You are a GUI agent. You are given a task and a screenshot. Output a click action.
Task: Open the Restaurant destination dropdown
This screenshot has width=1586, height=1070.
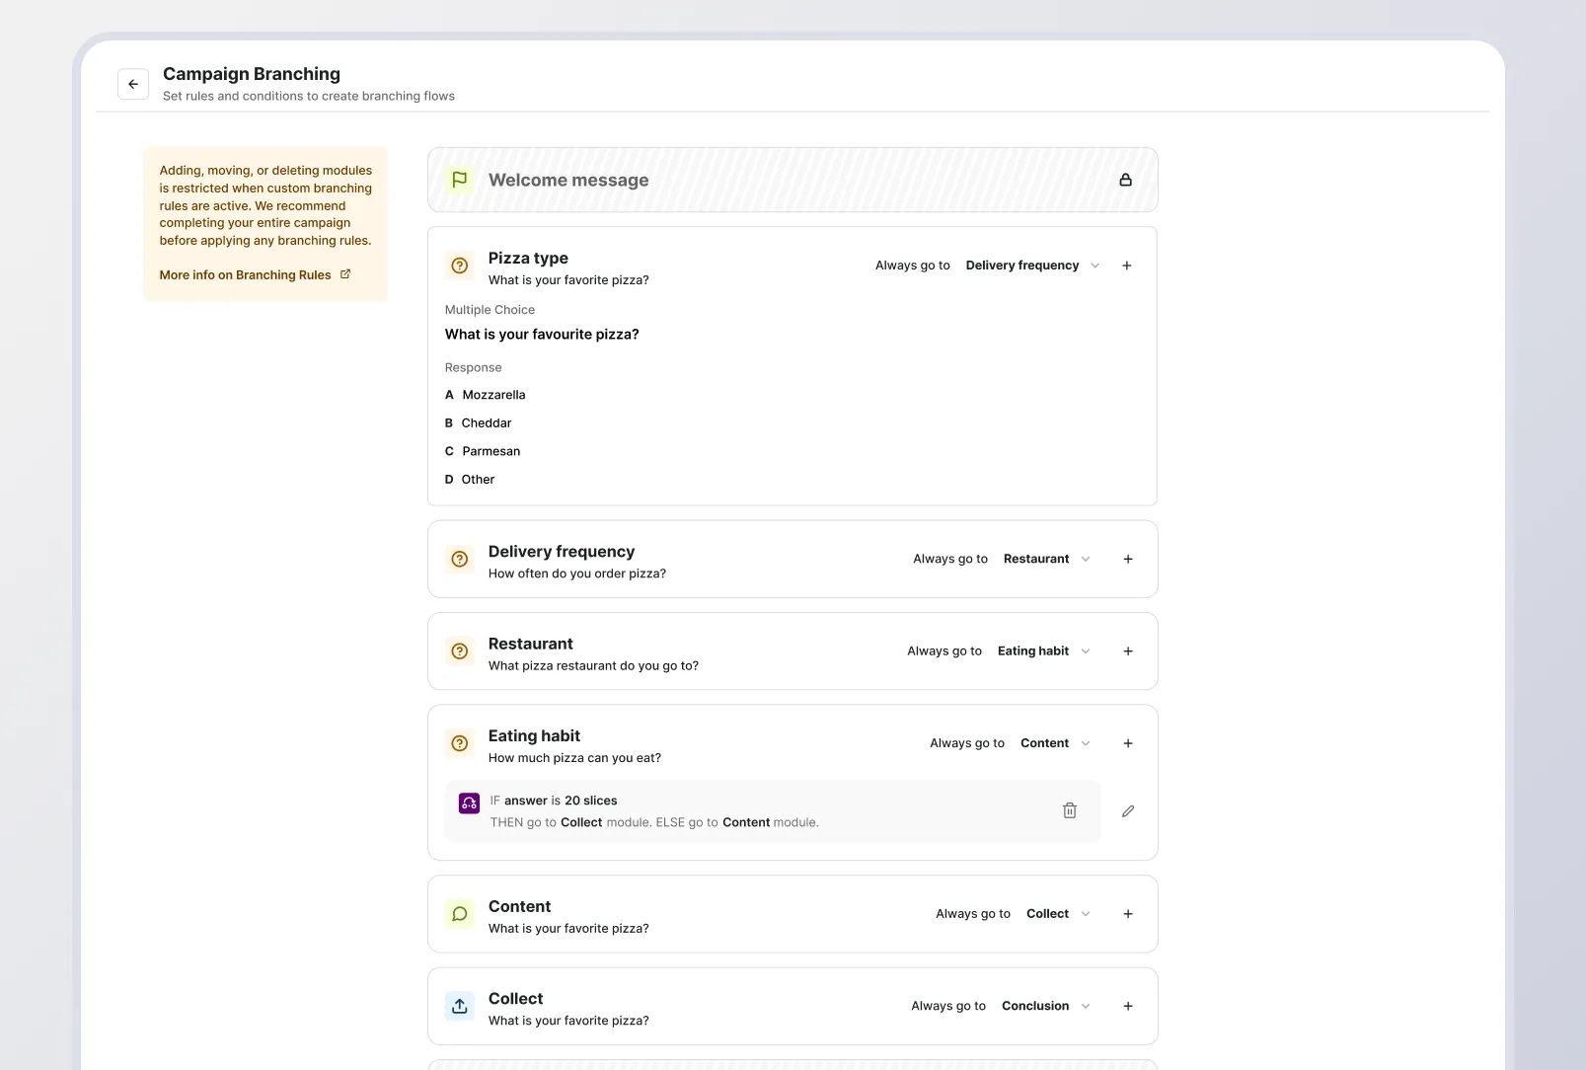[x=1047, y=559]
